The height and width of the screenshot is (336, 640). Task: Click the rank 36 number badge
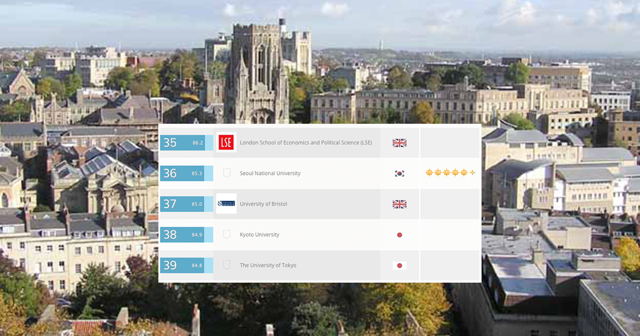pos(170,173)
